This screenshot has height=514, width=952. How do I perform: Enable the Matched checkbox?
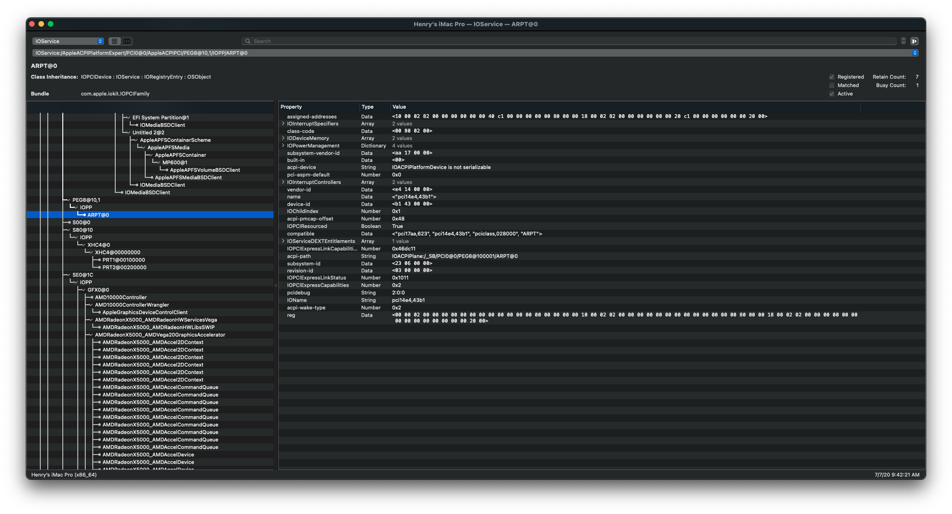[x=832, y=85]
